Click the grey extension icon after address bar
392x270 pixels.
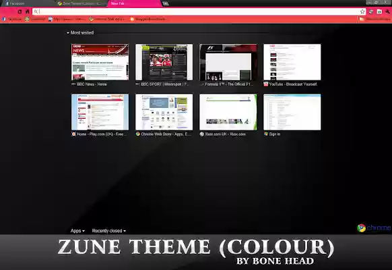(371, 11)
